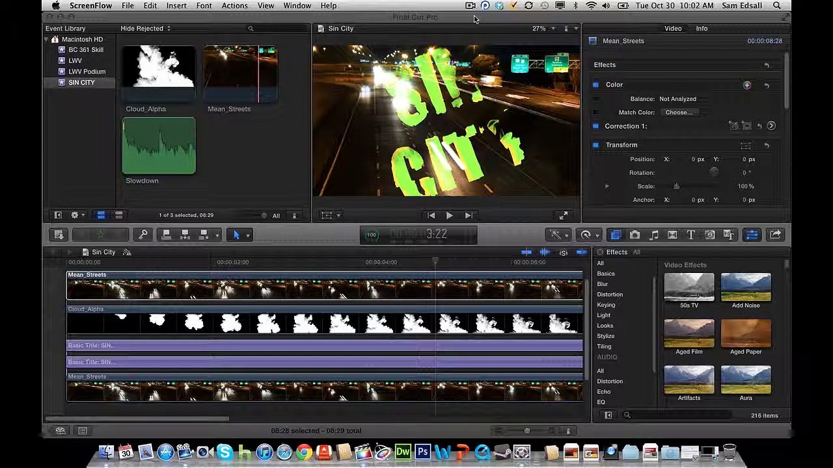Image resolution: width=833 pixels, height=468 pixels.
Task: Select the Stylize effects category
Action: pyautogui.click(x=606, y=336)
